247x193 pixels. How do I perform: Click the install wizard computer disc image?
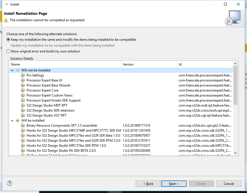coord(233,18)
